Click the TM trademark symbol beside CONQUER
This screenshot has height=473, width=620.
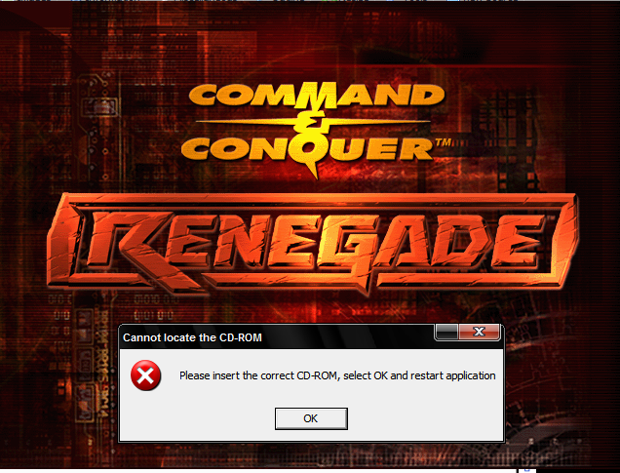(x=444, y=142)
